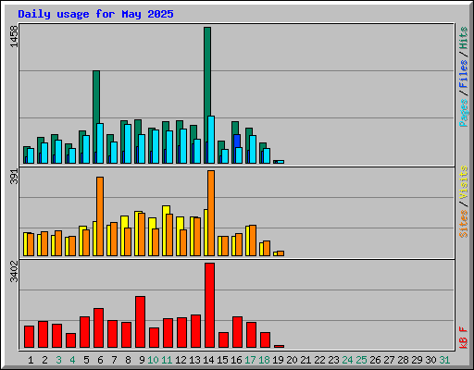Select the orange sites bar for day 14
474x370 pixels.
pos(211,213)
